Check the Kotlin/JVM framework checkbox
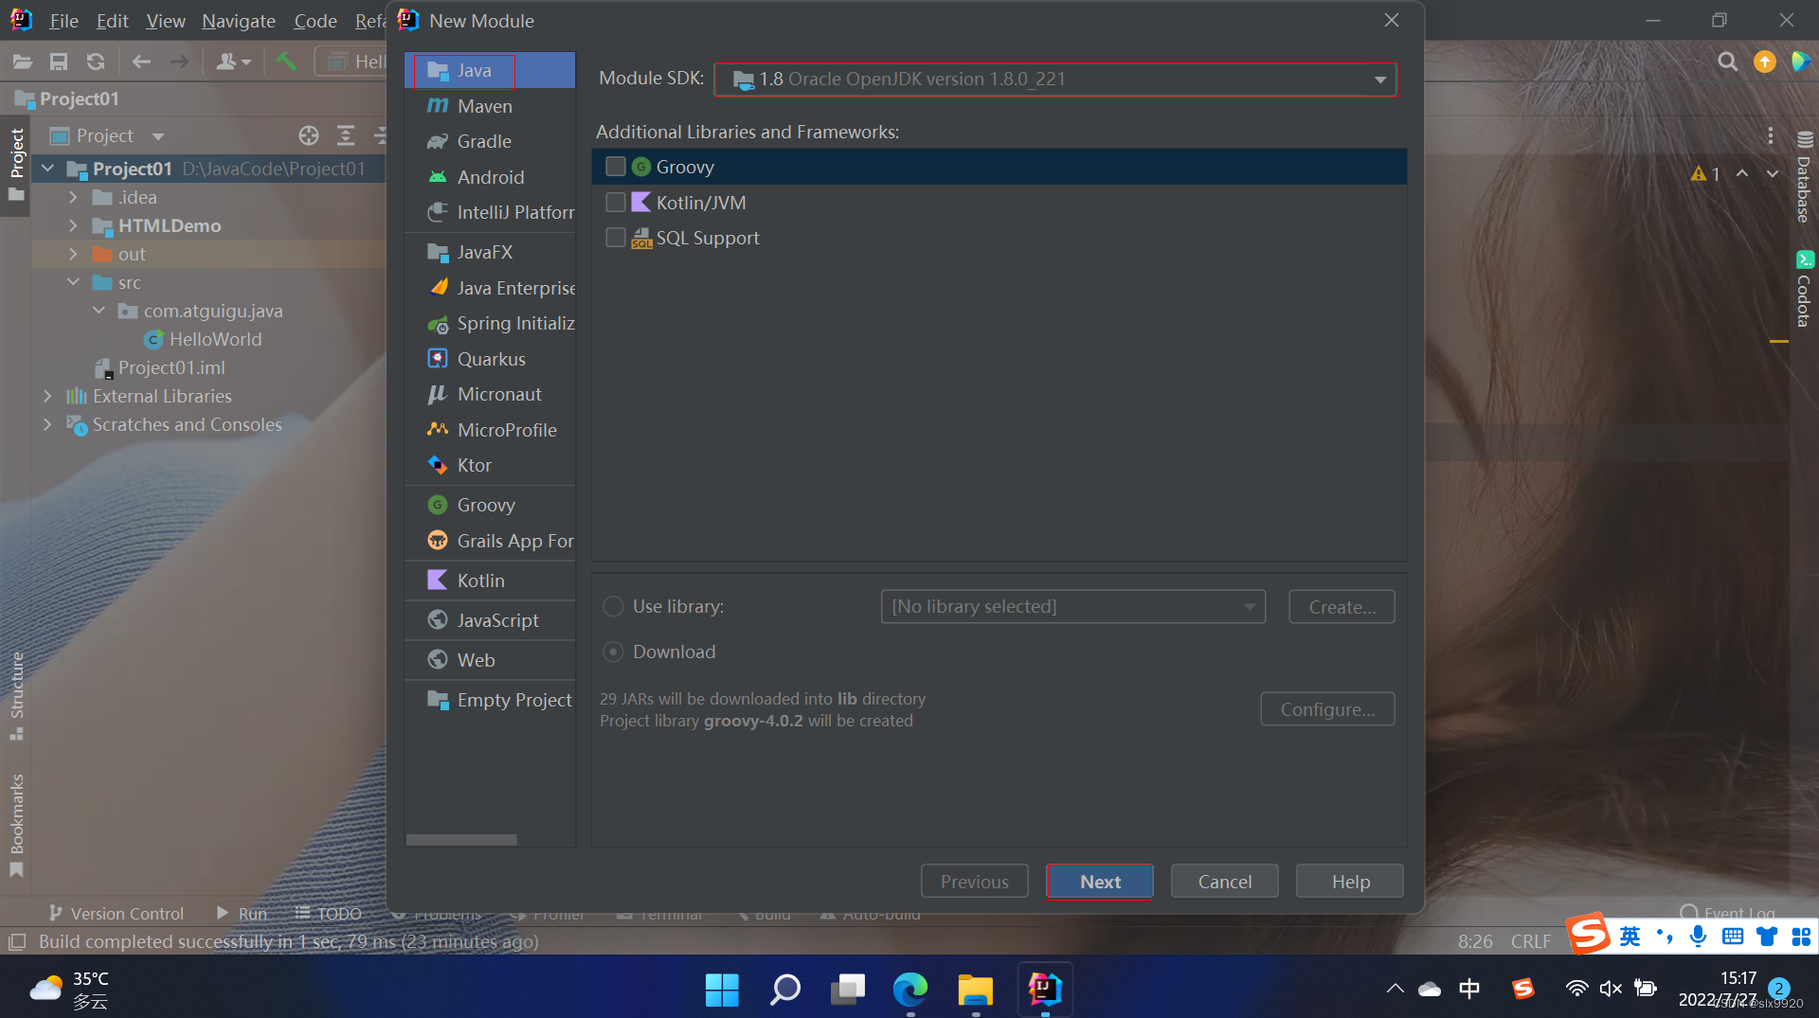This screenshot has height=1018, width=1819. click(x=616, y=203)
